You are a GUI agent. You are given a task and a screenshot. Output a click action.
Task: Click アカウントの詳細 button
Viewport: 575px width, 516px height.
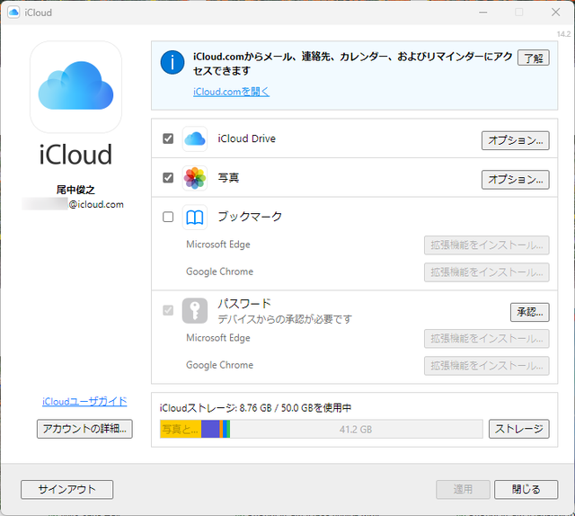84,429
